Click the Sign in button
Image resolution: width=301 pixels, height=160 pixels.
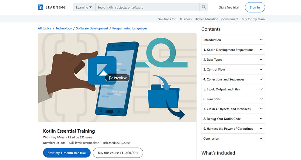coord(255,7)
